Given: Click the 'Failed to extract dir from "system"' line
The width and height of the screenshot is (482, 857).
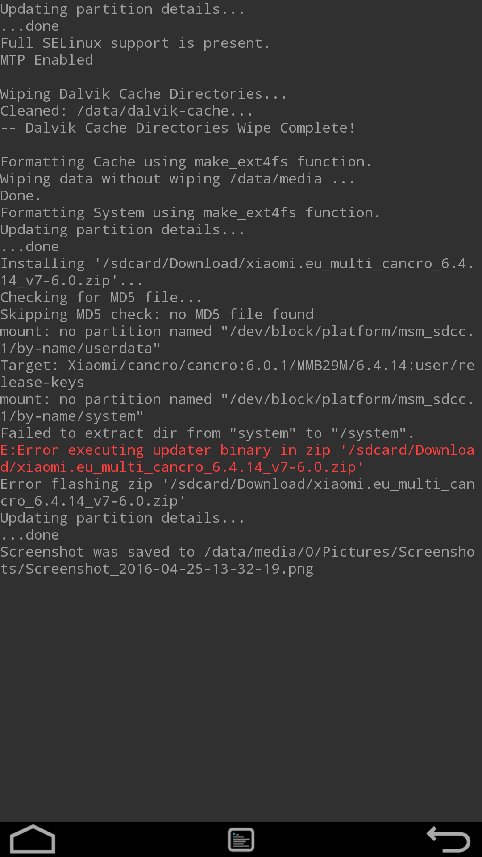Looking at the screenshot, I should point(207,433).
